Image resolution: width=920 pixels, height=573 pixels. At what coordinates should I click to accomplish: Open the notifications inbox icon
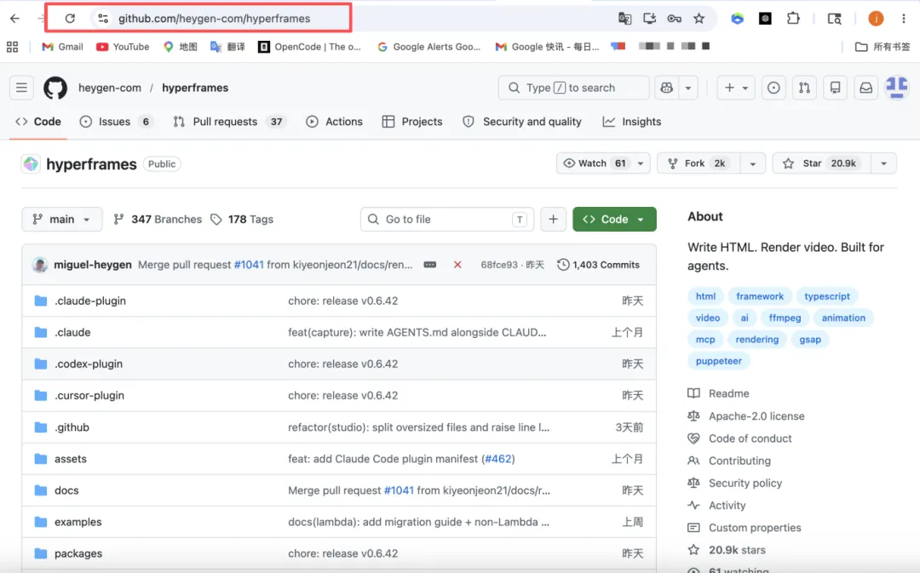(866, 88)
